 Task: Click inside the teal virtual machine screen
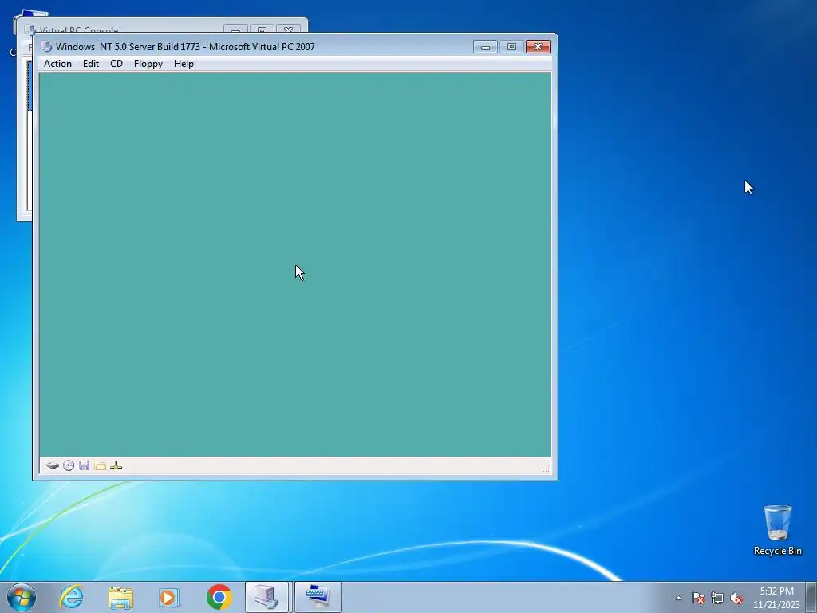click(x=295, y=265)
